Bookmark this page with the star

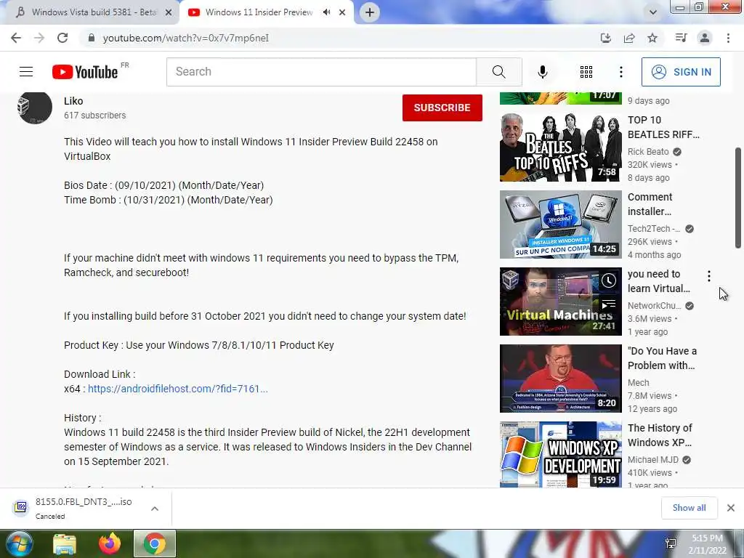point(652,38)
